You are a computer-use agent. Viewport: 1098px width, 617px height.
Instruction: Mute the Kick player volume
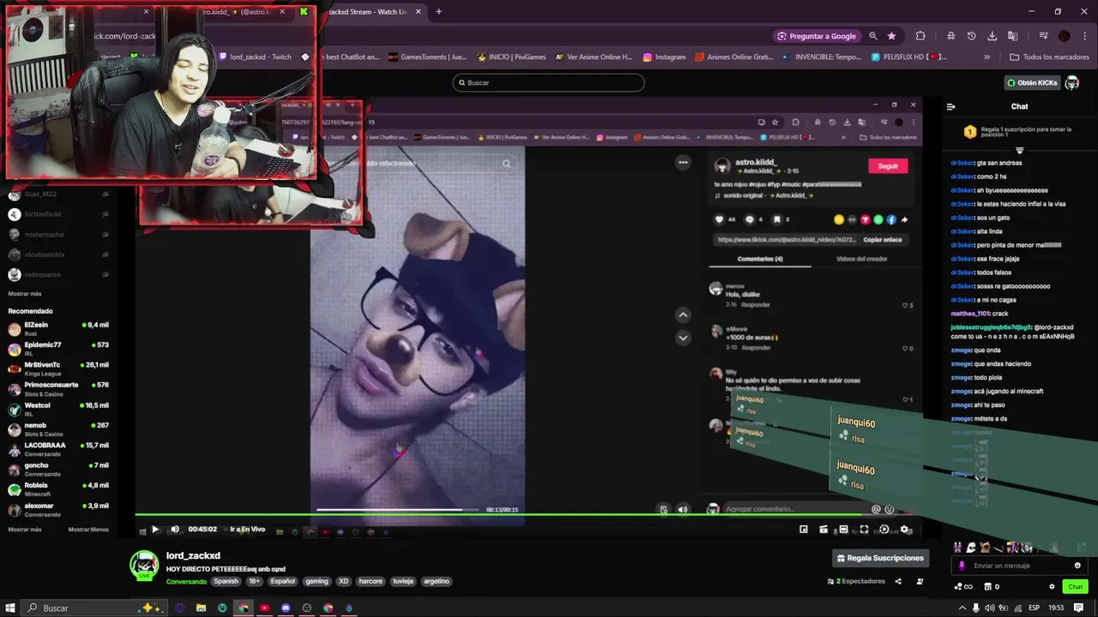coord(175,530)
